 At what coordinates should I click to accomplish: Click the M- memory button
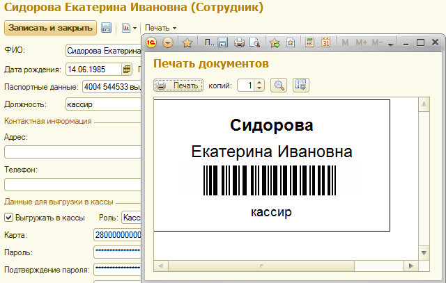click(x=377, y=43)
